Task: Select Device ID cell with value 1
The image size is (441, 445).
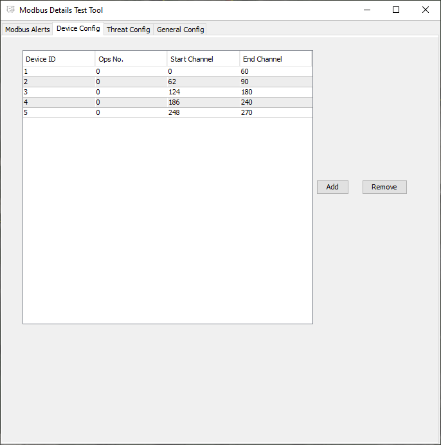Action: tap(59, 71)
